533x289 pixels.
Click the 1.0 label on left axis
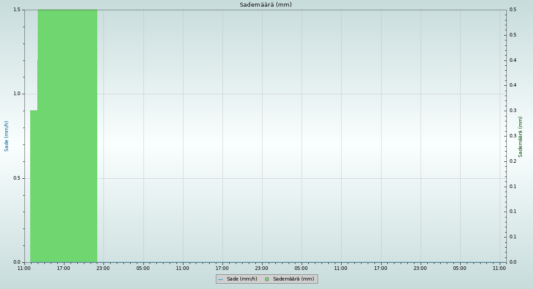[17, 94]
